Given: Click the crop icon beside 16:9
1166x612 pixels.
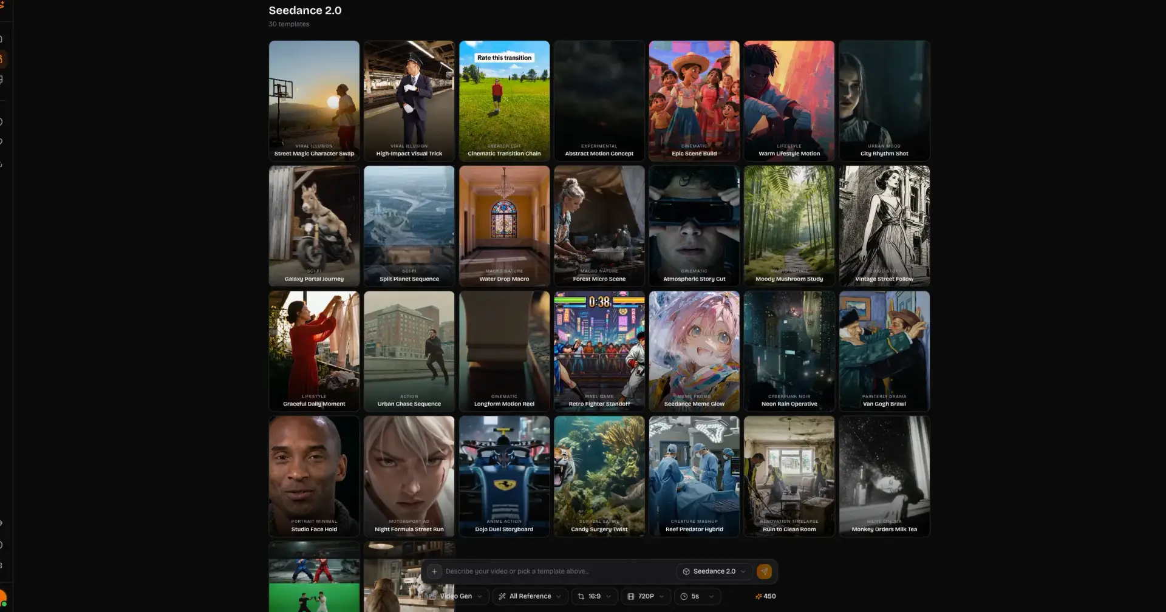Looking at the screenshot, I should pos(581,596).
